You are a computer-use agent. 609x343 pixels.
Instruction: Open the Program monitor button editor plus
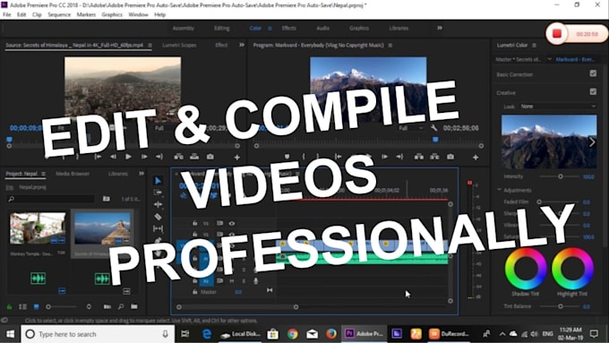(476, 158)
